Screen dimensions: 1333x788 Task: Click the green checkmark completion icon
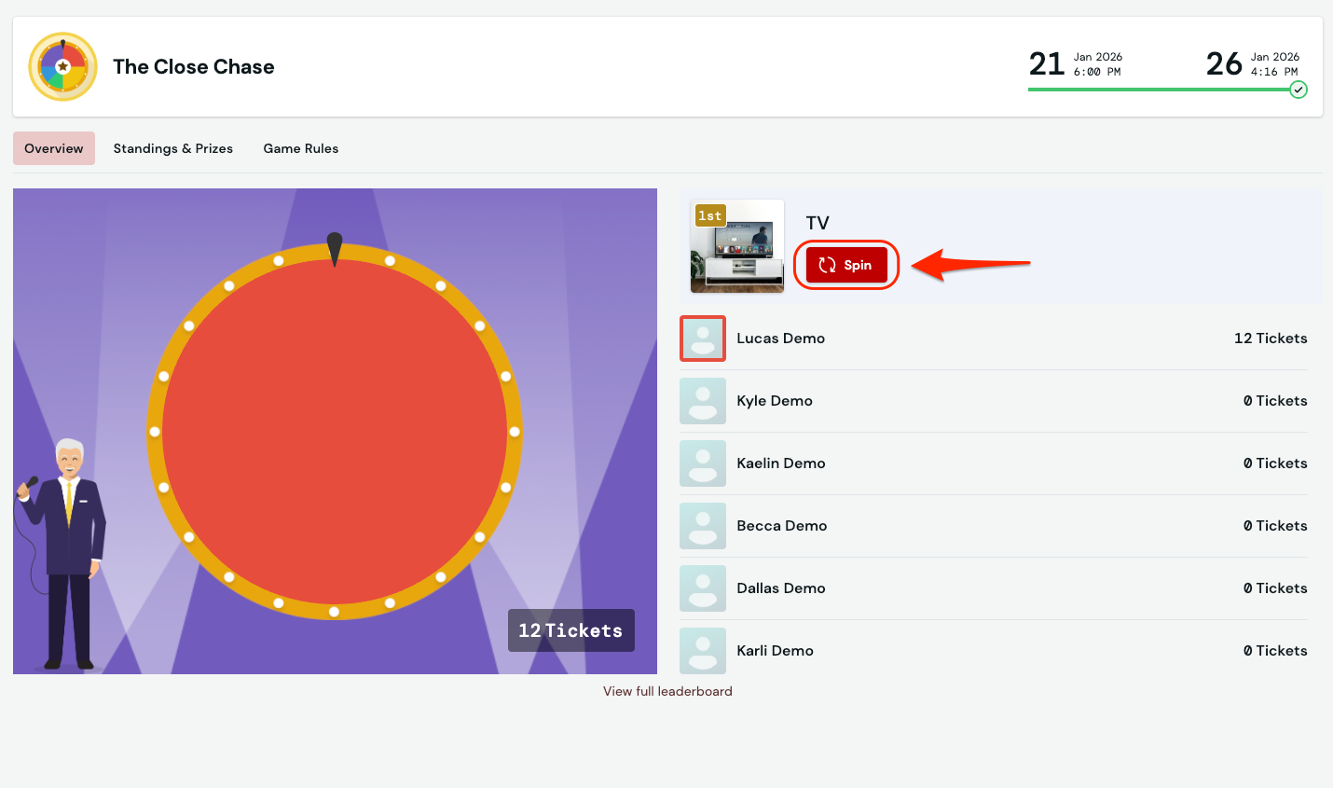click(1298, 90)
